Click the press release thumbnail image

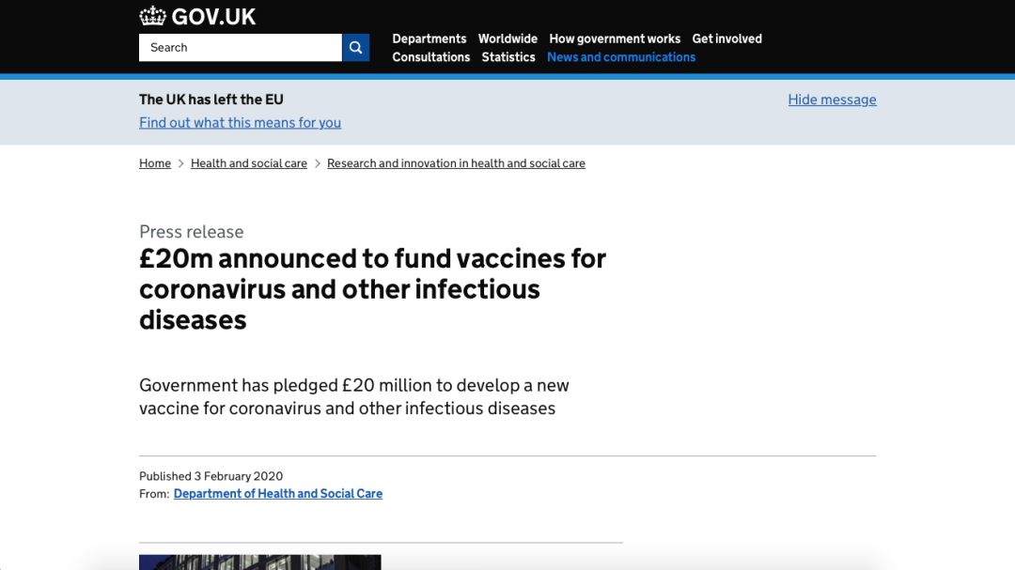pyautogui.click(x=259, y=562)
